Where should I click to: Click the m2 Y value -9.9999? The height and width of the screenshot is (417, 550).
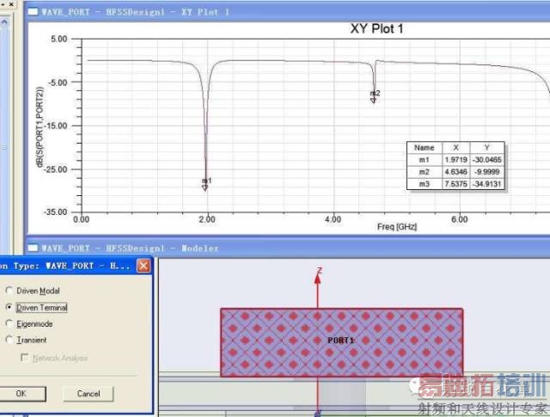pos(487,172)
